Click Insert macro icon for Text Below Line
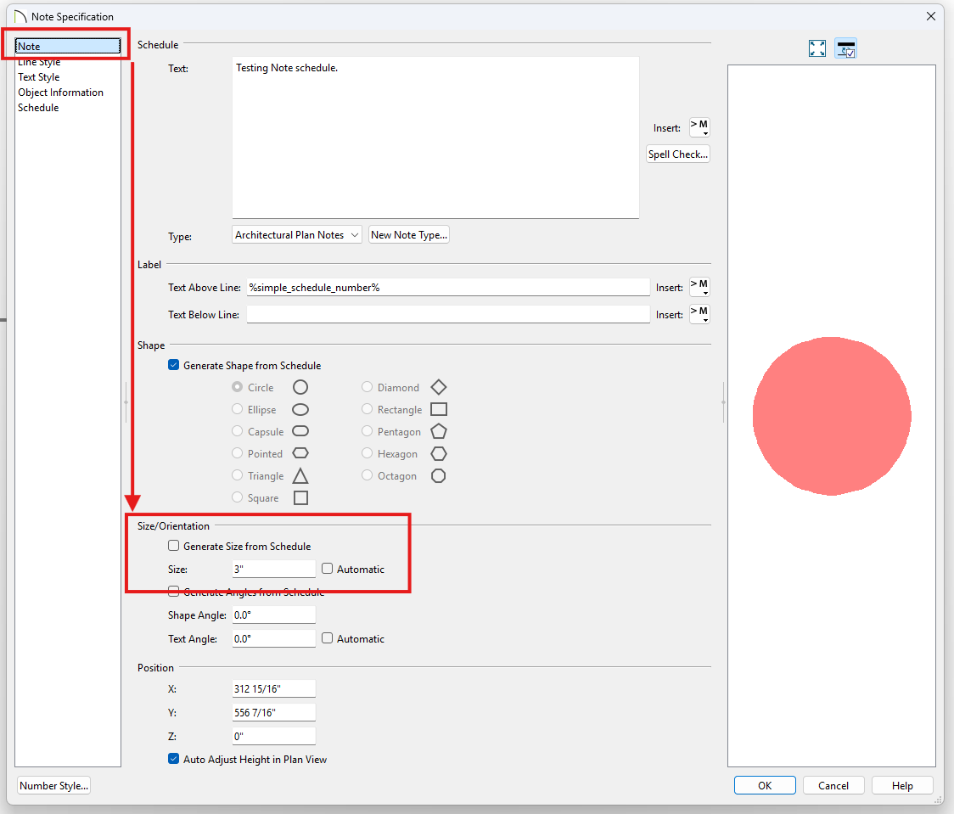 (x=699, y=314)
